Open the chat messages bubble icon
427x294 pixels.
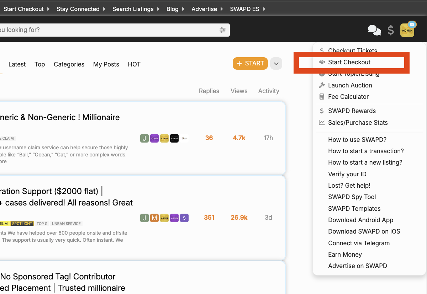[374, 30]
